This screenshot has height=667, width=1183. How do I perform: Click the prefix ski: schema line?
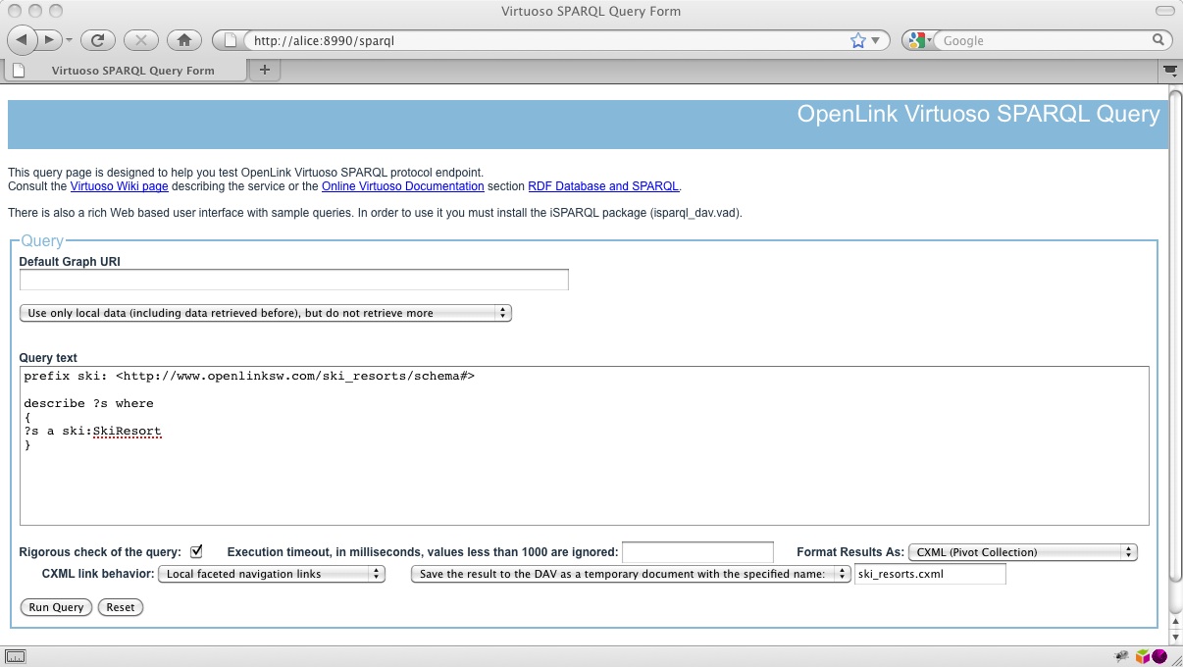[249, 376]
